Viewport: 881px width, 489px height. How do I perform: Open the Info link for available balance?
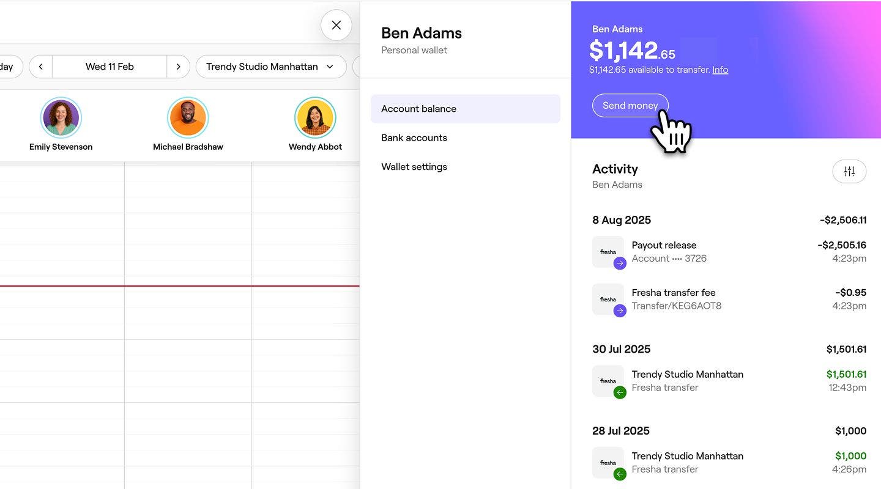pos(720,70)
